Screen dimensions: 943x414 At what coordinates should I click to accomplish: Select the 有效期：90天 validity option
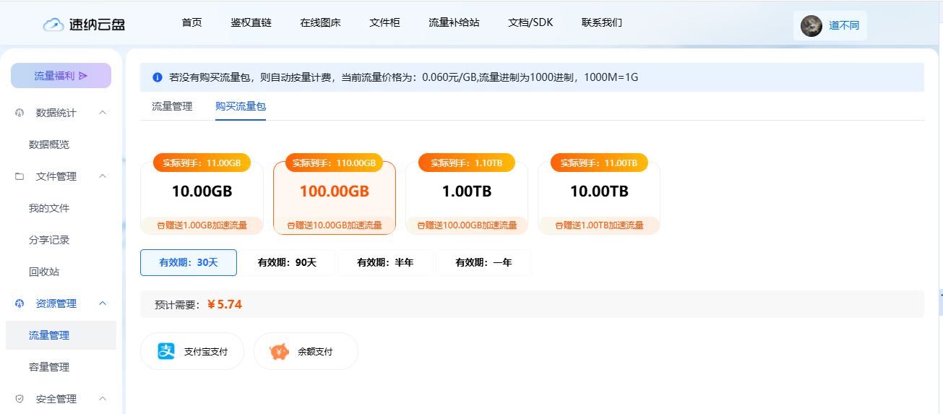(x=287, y=262)
